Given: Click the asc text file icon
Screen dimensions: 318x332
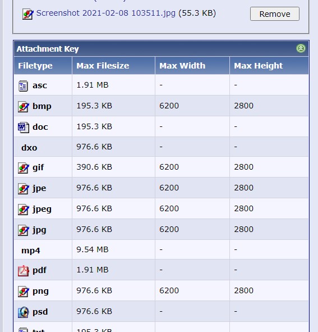Looking at the screenshot, I should coord(23,86).
